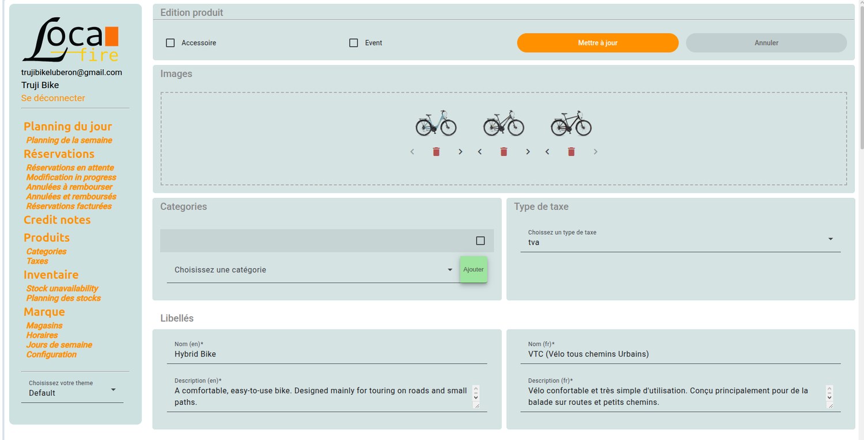Enable the Event checkbox
Viewport: 864px width, 440px height.
354,43
